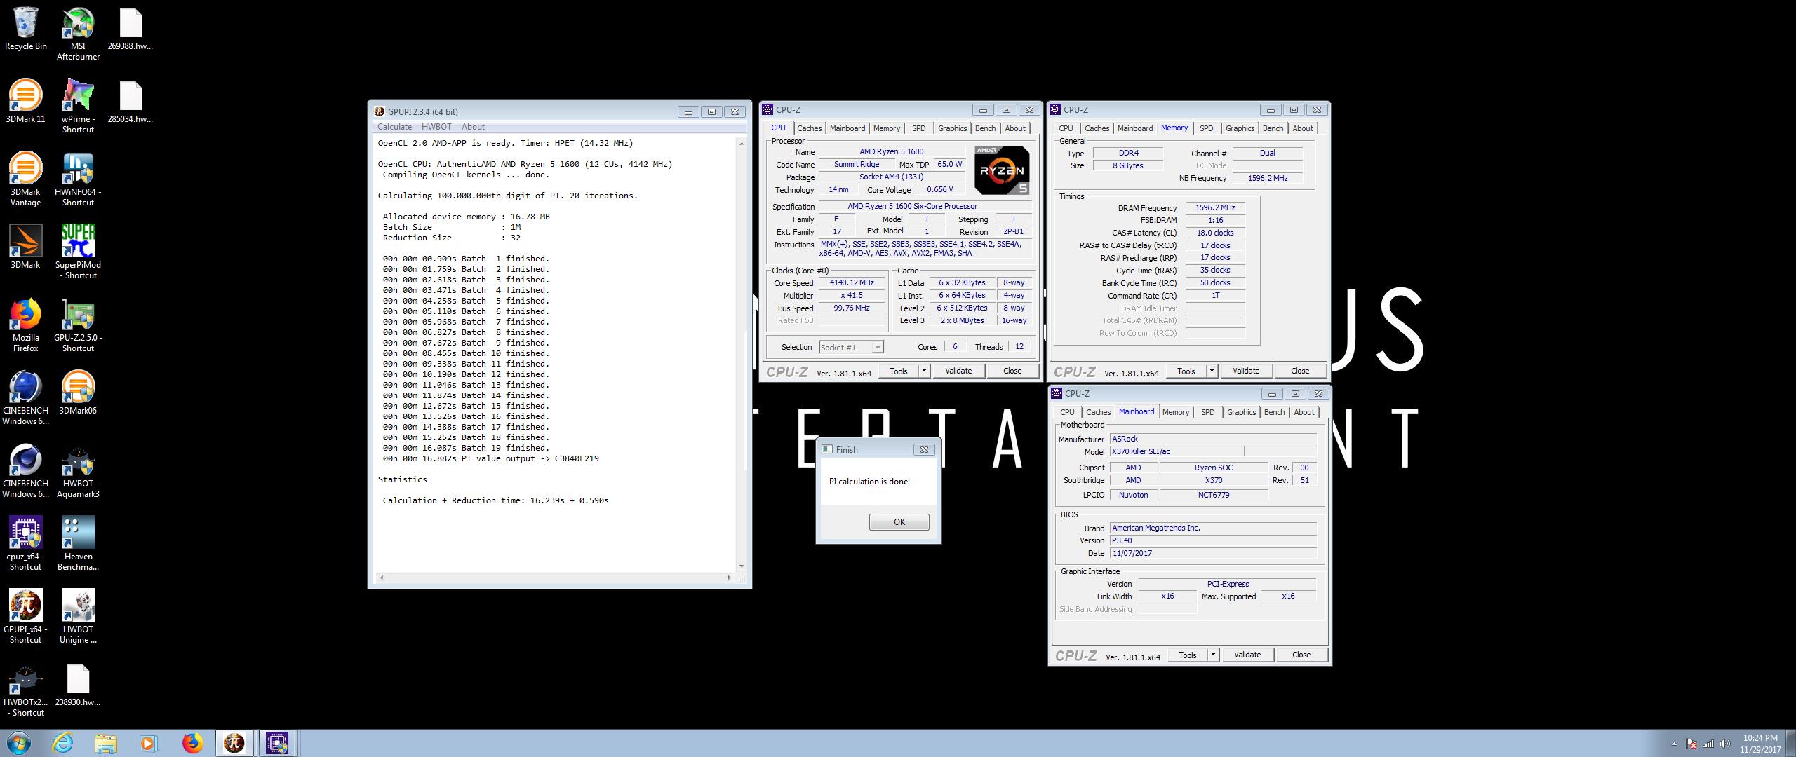Click Close button in CPU tab window

click(1012, 371)
